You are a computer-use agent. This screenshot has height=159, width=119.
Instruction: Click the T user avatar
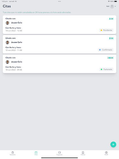tap(112, 6)
